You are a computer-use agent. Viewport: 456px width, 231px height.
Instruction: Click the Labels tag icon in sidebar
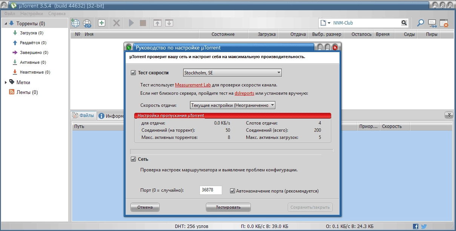pyautogui.click(x=12, y=82)
